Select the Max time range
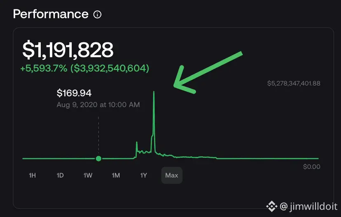This screenshot has width=341, height=217. pos(172,175)
